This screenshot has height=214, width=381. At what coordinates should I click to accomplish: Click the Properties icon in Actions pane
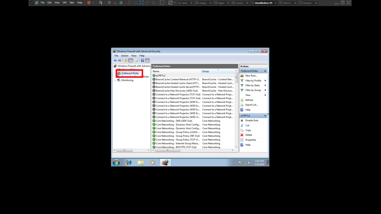(242, 140)
